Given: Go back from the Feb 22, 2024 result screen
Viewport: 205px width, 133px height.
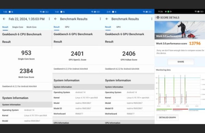Looking at the screenshot, I should tap(4, 19).
